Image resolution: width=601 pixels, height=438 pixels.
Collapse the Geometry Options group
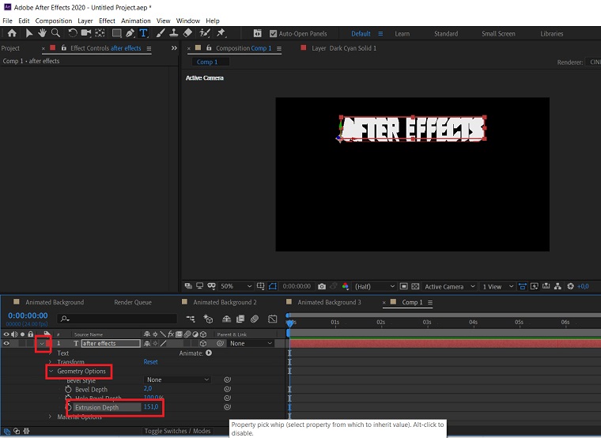pos(51,371)
